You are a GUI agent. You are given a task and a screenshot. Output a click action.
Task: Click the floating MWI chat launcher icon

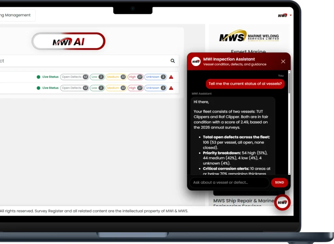click(282, 202)
